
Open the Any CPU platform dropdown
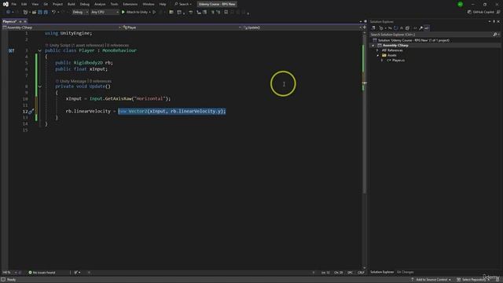pyautogui.click(x=105, y=13)
